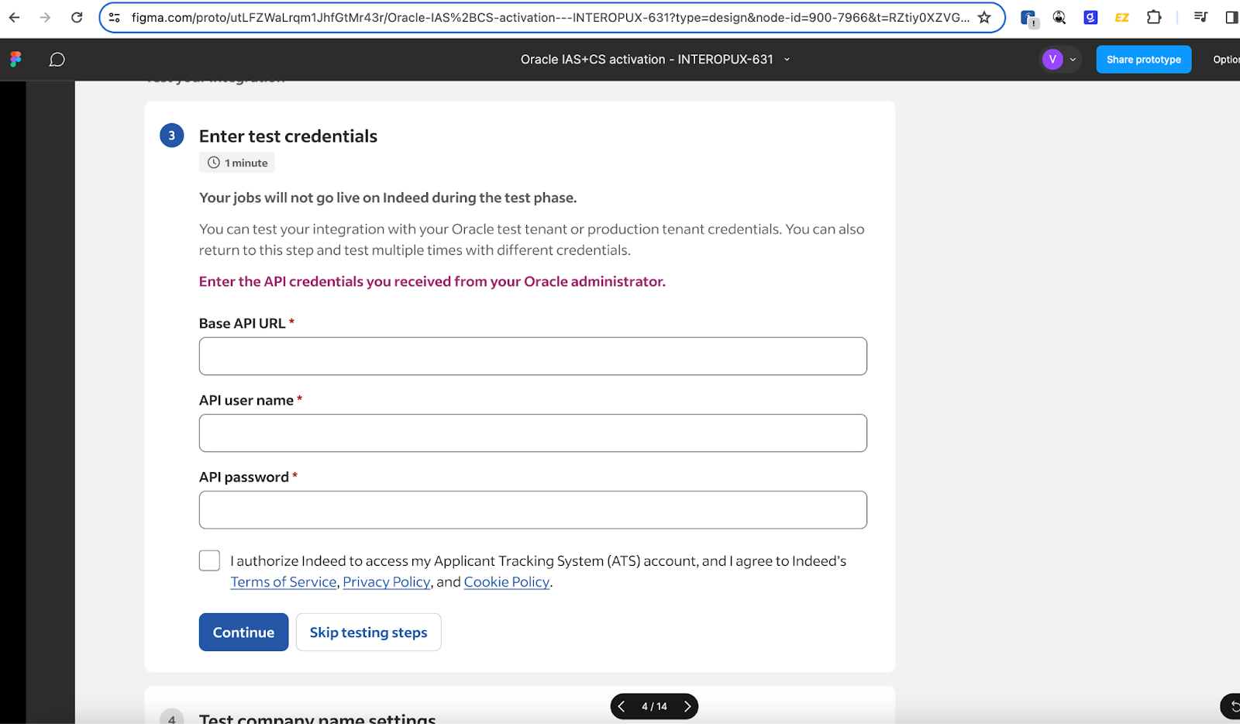Open the EZ extension icon

pyautogui.click(x=1121, y=17)
